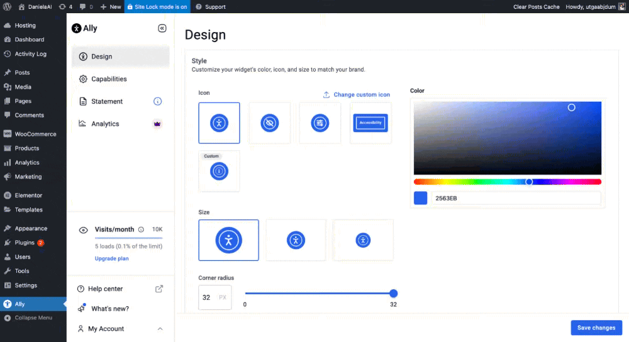This screenshot has width=629, height=342.
Task: Open the Capabilities tab
Action: point(109,79)
